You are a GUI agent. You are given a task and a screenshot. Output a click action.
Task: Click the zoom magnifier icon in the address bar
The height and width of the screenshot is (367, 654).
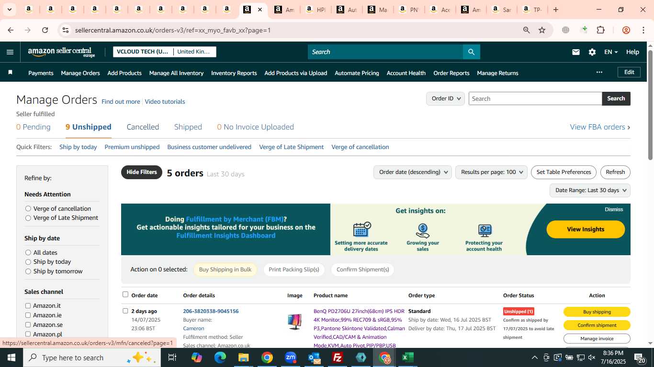(527, 30)
